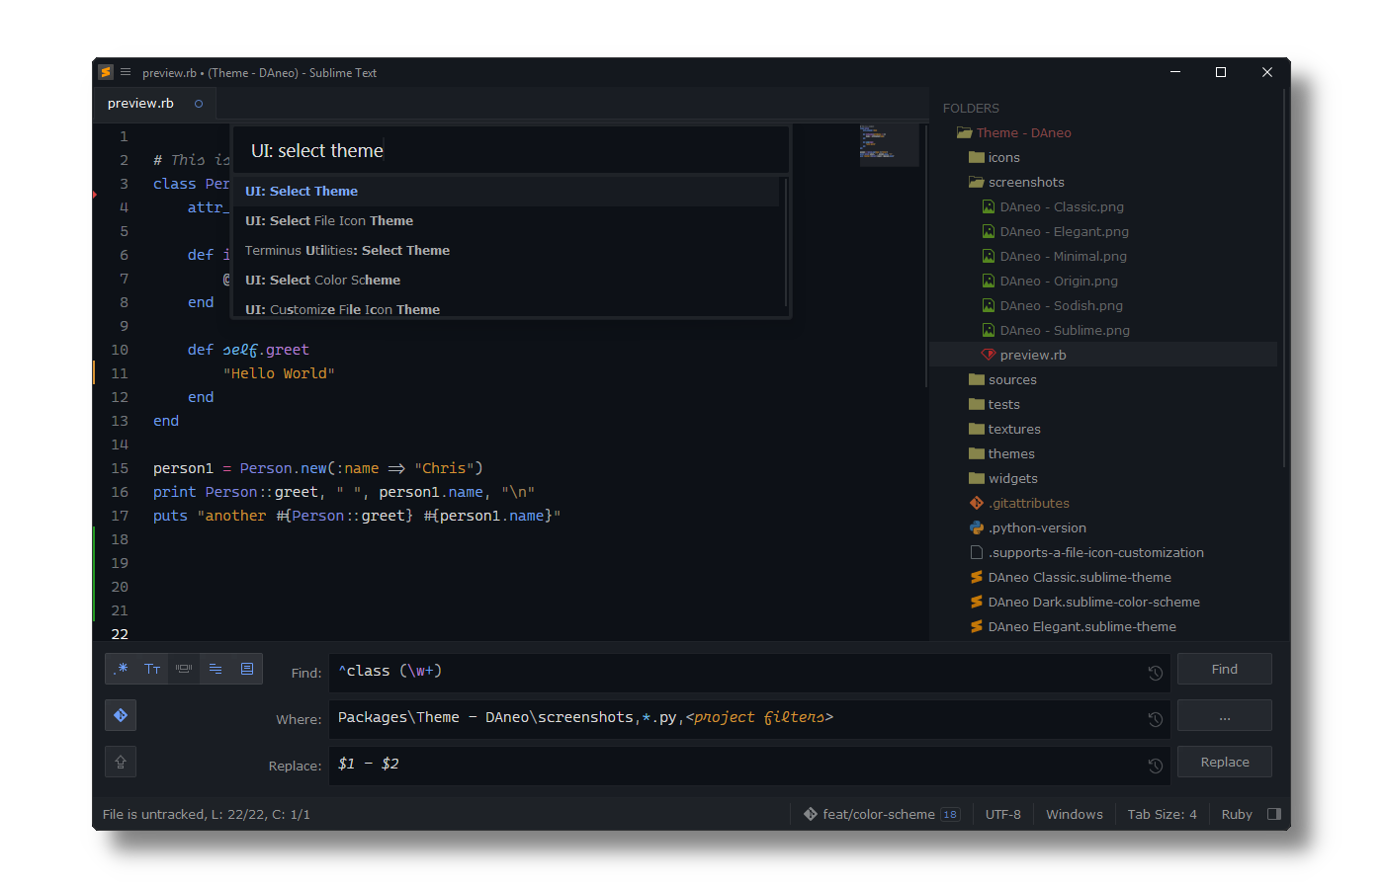
Task: Click the unsaved dot on preview.rb tab
Action: 199,104
